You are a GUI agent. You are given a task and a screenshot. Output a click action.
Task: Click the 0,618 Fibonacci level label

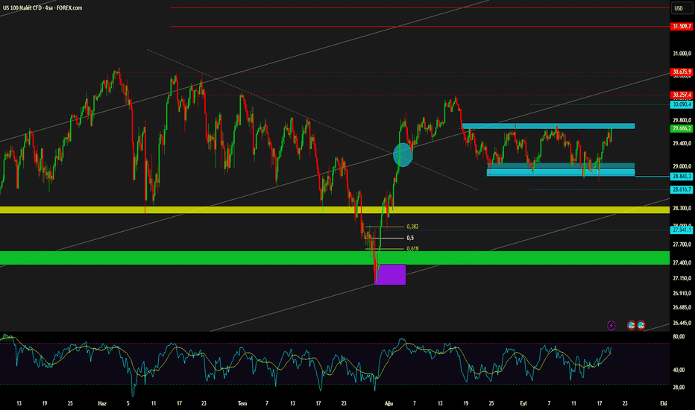pyautogui.click(x=412, y=249)
